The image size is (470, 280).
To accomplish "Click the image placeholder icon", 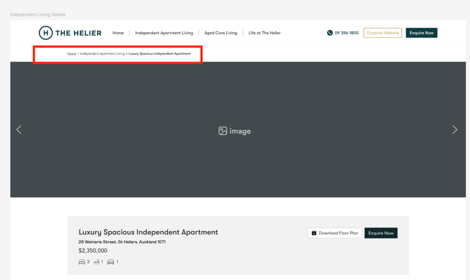I will 223,131.
